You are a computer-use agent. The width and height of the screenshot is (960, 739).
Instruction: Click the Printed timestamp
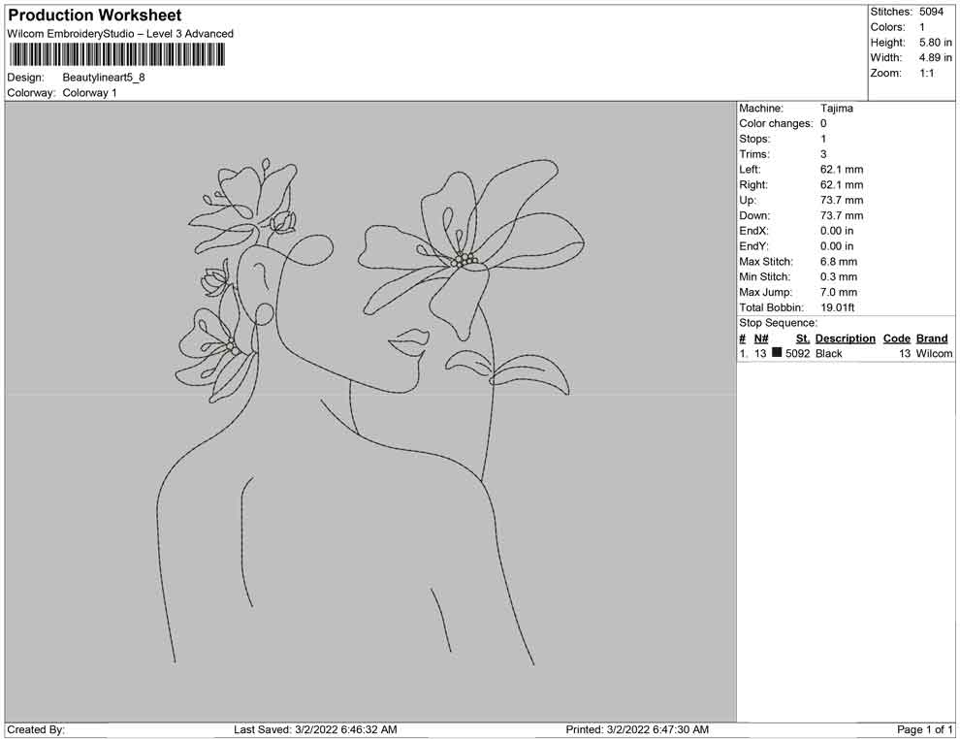click(x=637, y=730)
